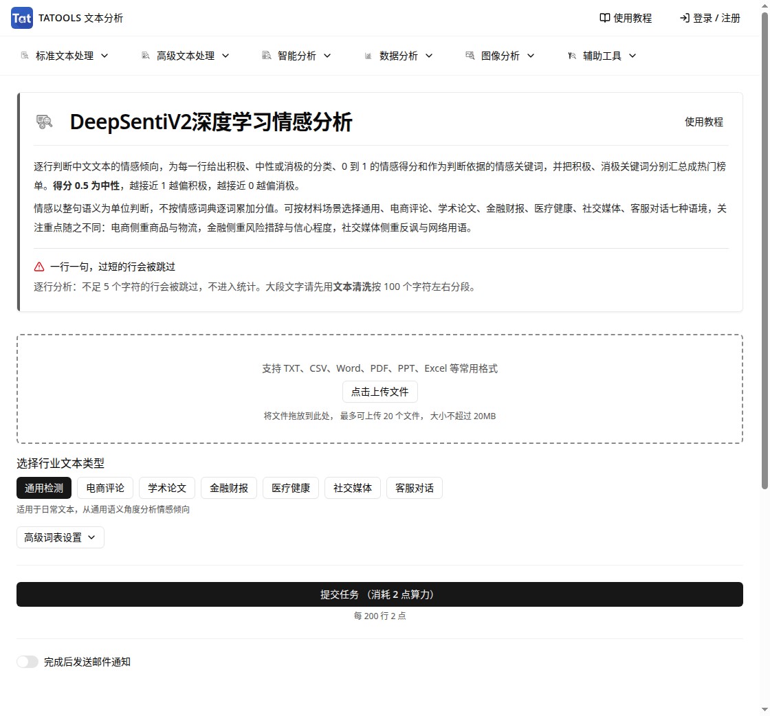Select 学术论文 text type
The width and height of the screenshot is (770, 716).
167,489
